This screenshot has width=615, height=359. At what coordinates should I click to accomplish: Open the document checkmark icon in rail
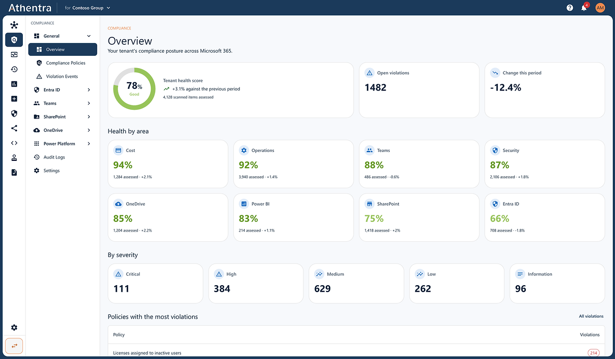click(x=14, y=172)
